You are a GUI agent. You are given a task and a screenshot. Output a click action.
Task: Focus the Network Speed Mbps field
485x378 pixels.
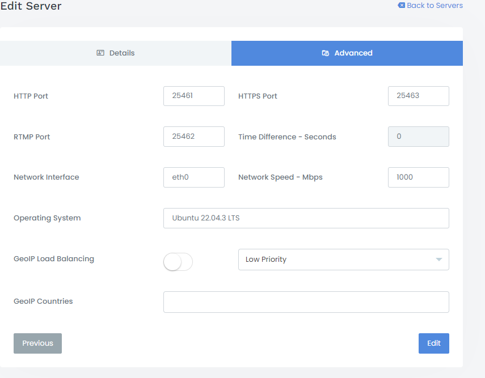419,177
